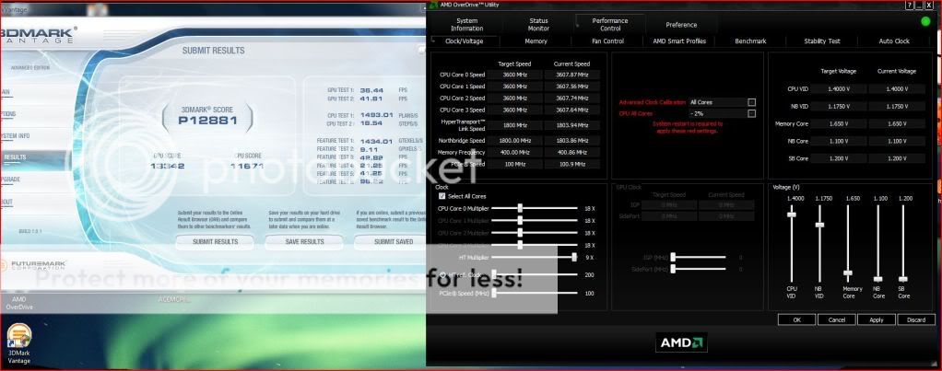Click the CPU VID Target Voltage field
942x371 pixels.
coord(840,89)
